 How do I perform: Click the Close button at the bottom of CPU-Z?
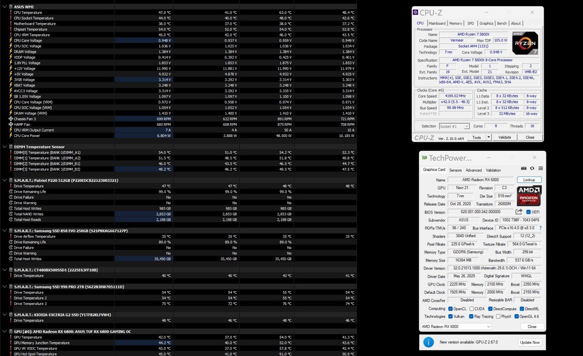(x=530, y=137)
